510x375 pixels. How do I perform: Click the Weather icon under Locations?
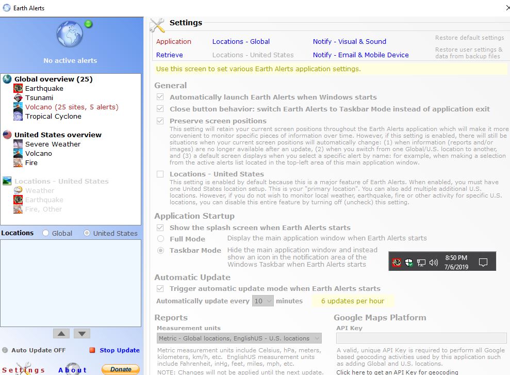pos(18,190)
